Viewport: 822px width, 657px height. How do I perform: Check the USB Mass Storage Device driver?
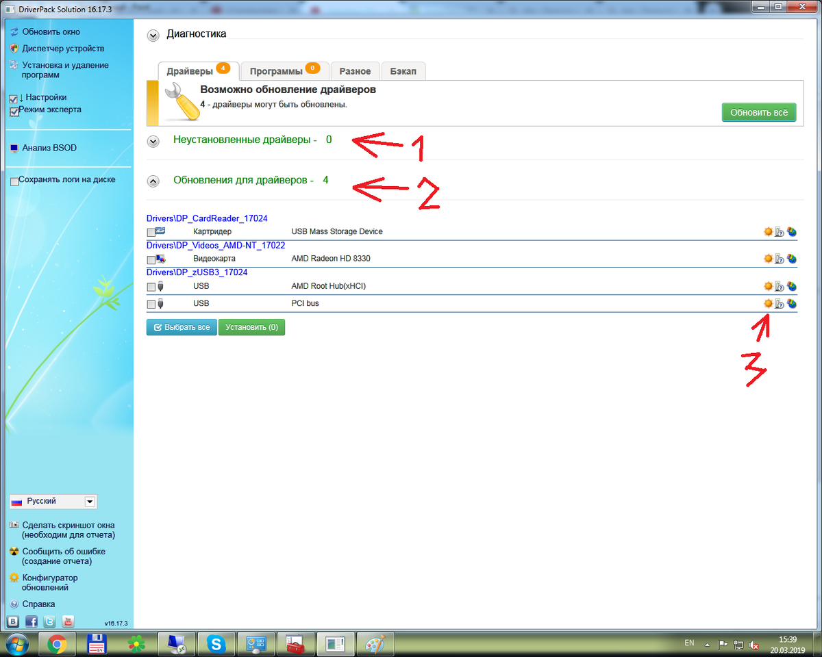(x=151, y=233)
